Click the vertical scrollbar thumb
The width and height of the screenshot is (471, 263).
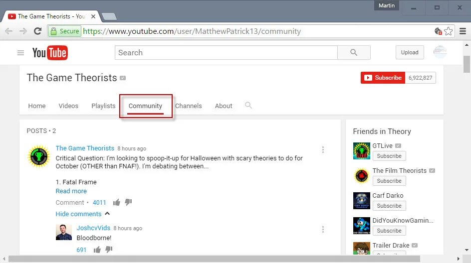coord(467,64)
